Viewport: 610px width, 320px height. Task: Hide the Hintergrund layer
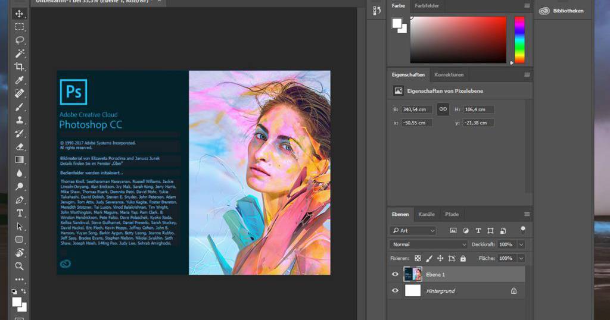pos(395,290)
